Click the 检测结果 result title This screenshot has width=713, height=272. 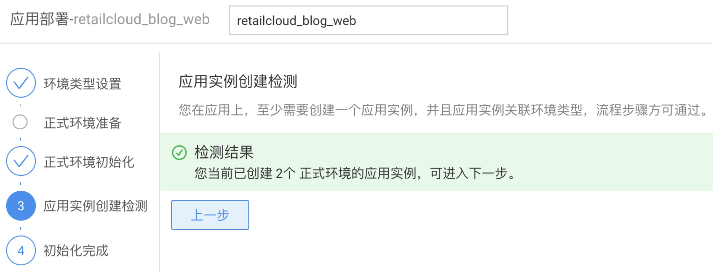[x=224, y=152]
